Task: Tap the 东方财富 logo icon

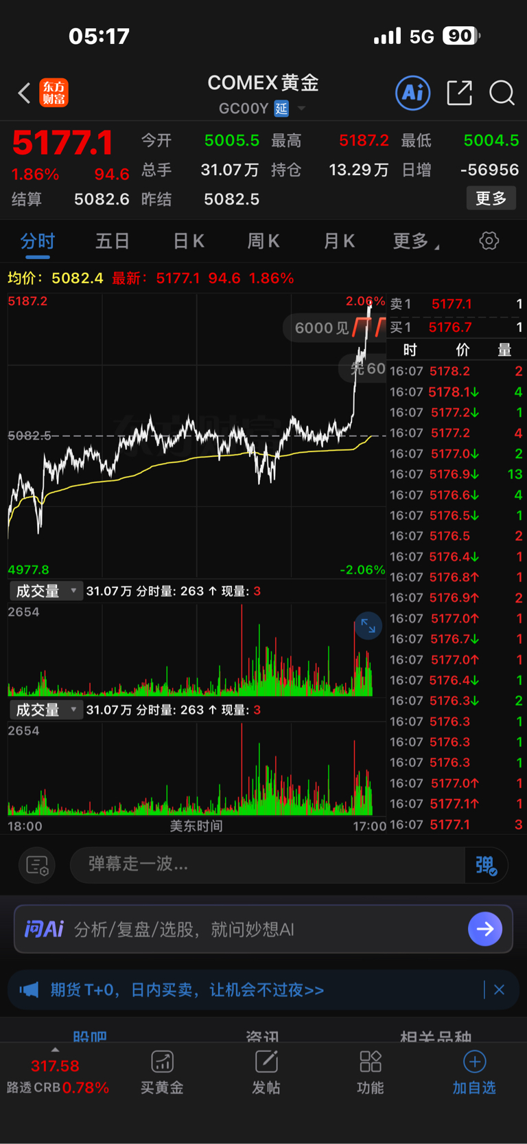Action: (x=54, y=93)
